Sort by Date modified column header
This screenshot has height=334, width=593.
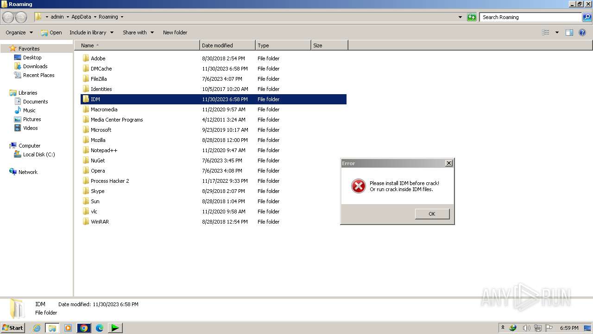[x=227, y=45]
